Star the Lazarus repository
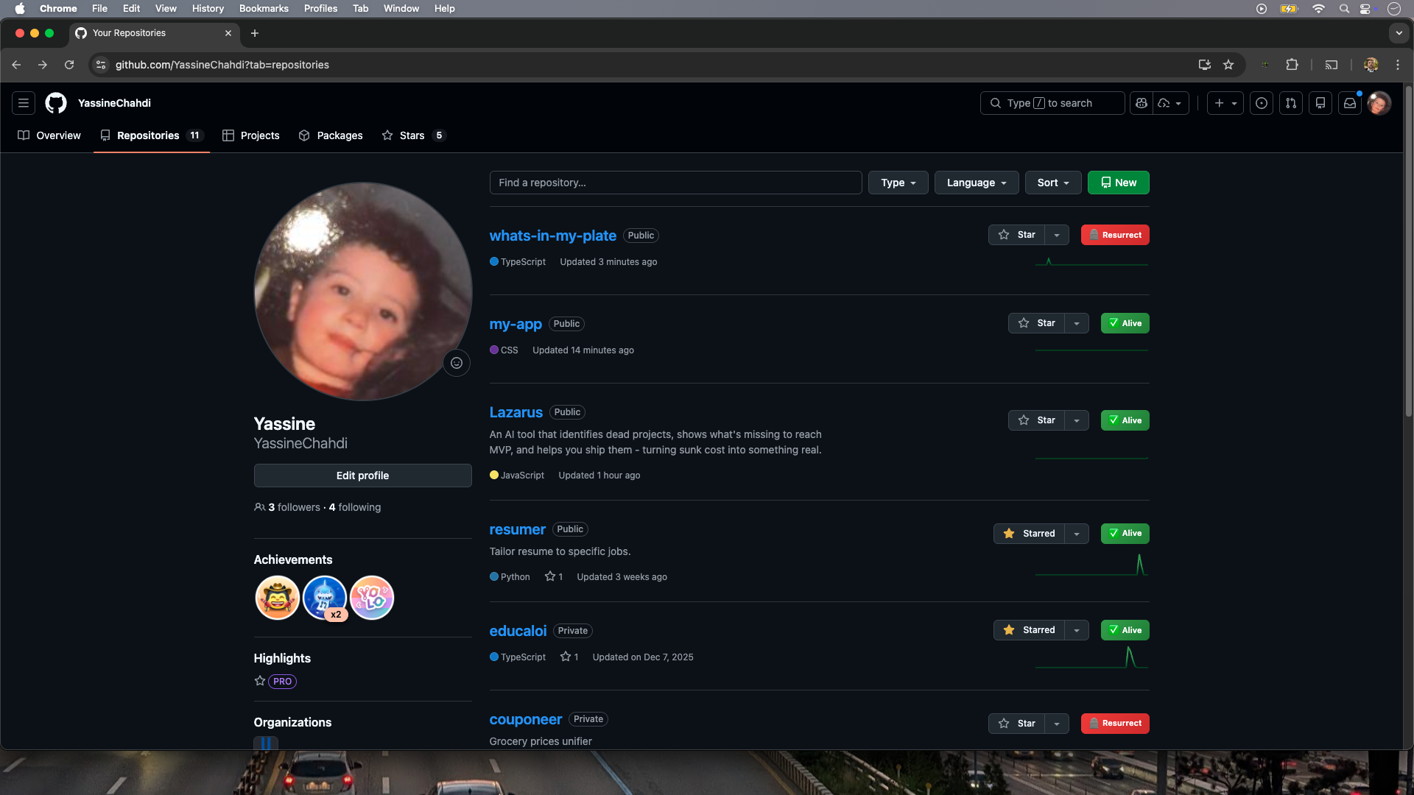1414x795 pixels. (x=1037, y=420)
